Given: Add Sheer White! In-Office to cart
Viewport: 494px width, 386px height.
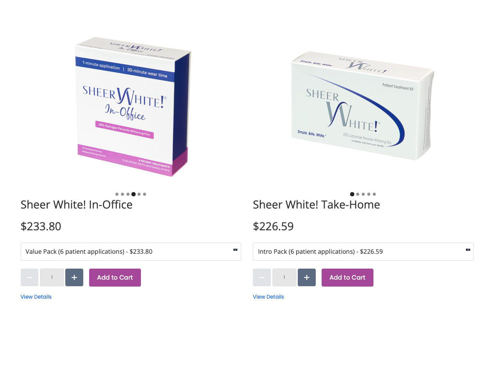Looking at the screenshot, I should (x=115, y=278).
